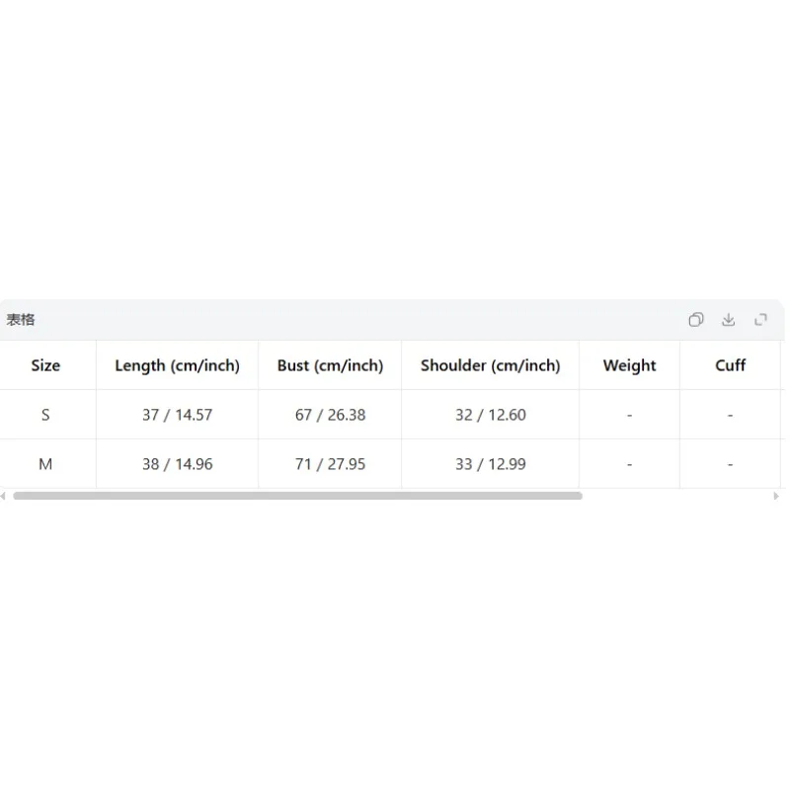Image resolution: width=790 pixels, height=790 pixels.
Task: Click the Shoulder (cm/inch) header
Action: pos(490,365)
